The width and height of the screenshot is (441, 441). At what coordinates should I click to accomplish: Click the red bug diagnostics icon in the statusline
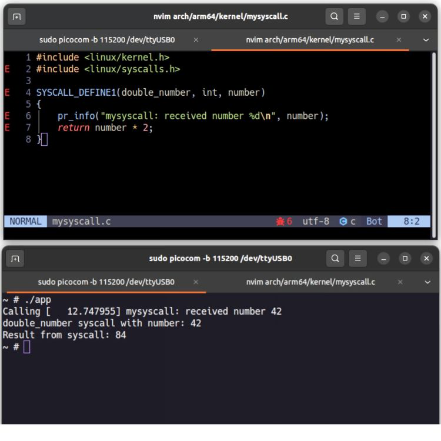(280, 222)
